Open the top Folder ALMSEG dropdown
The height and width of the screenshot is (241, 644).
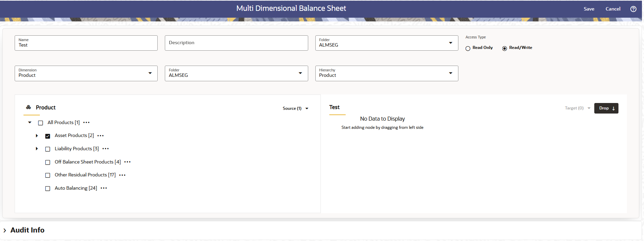coord(387,43)
